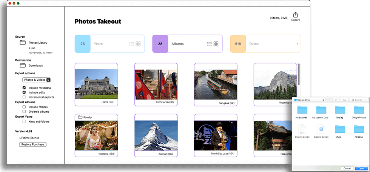Click the 28 Years count badge

point(83,44)
